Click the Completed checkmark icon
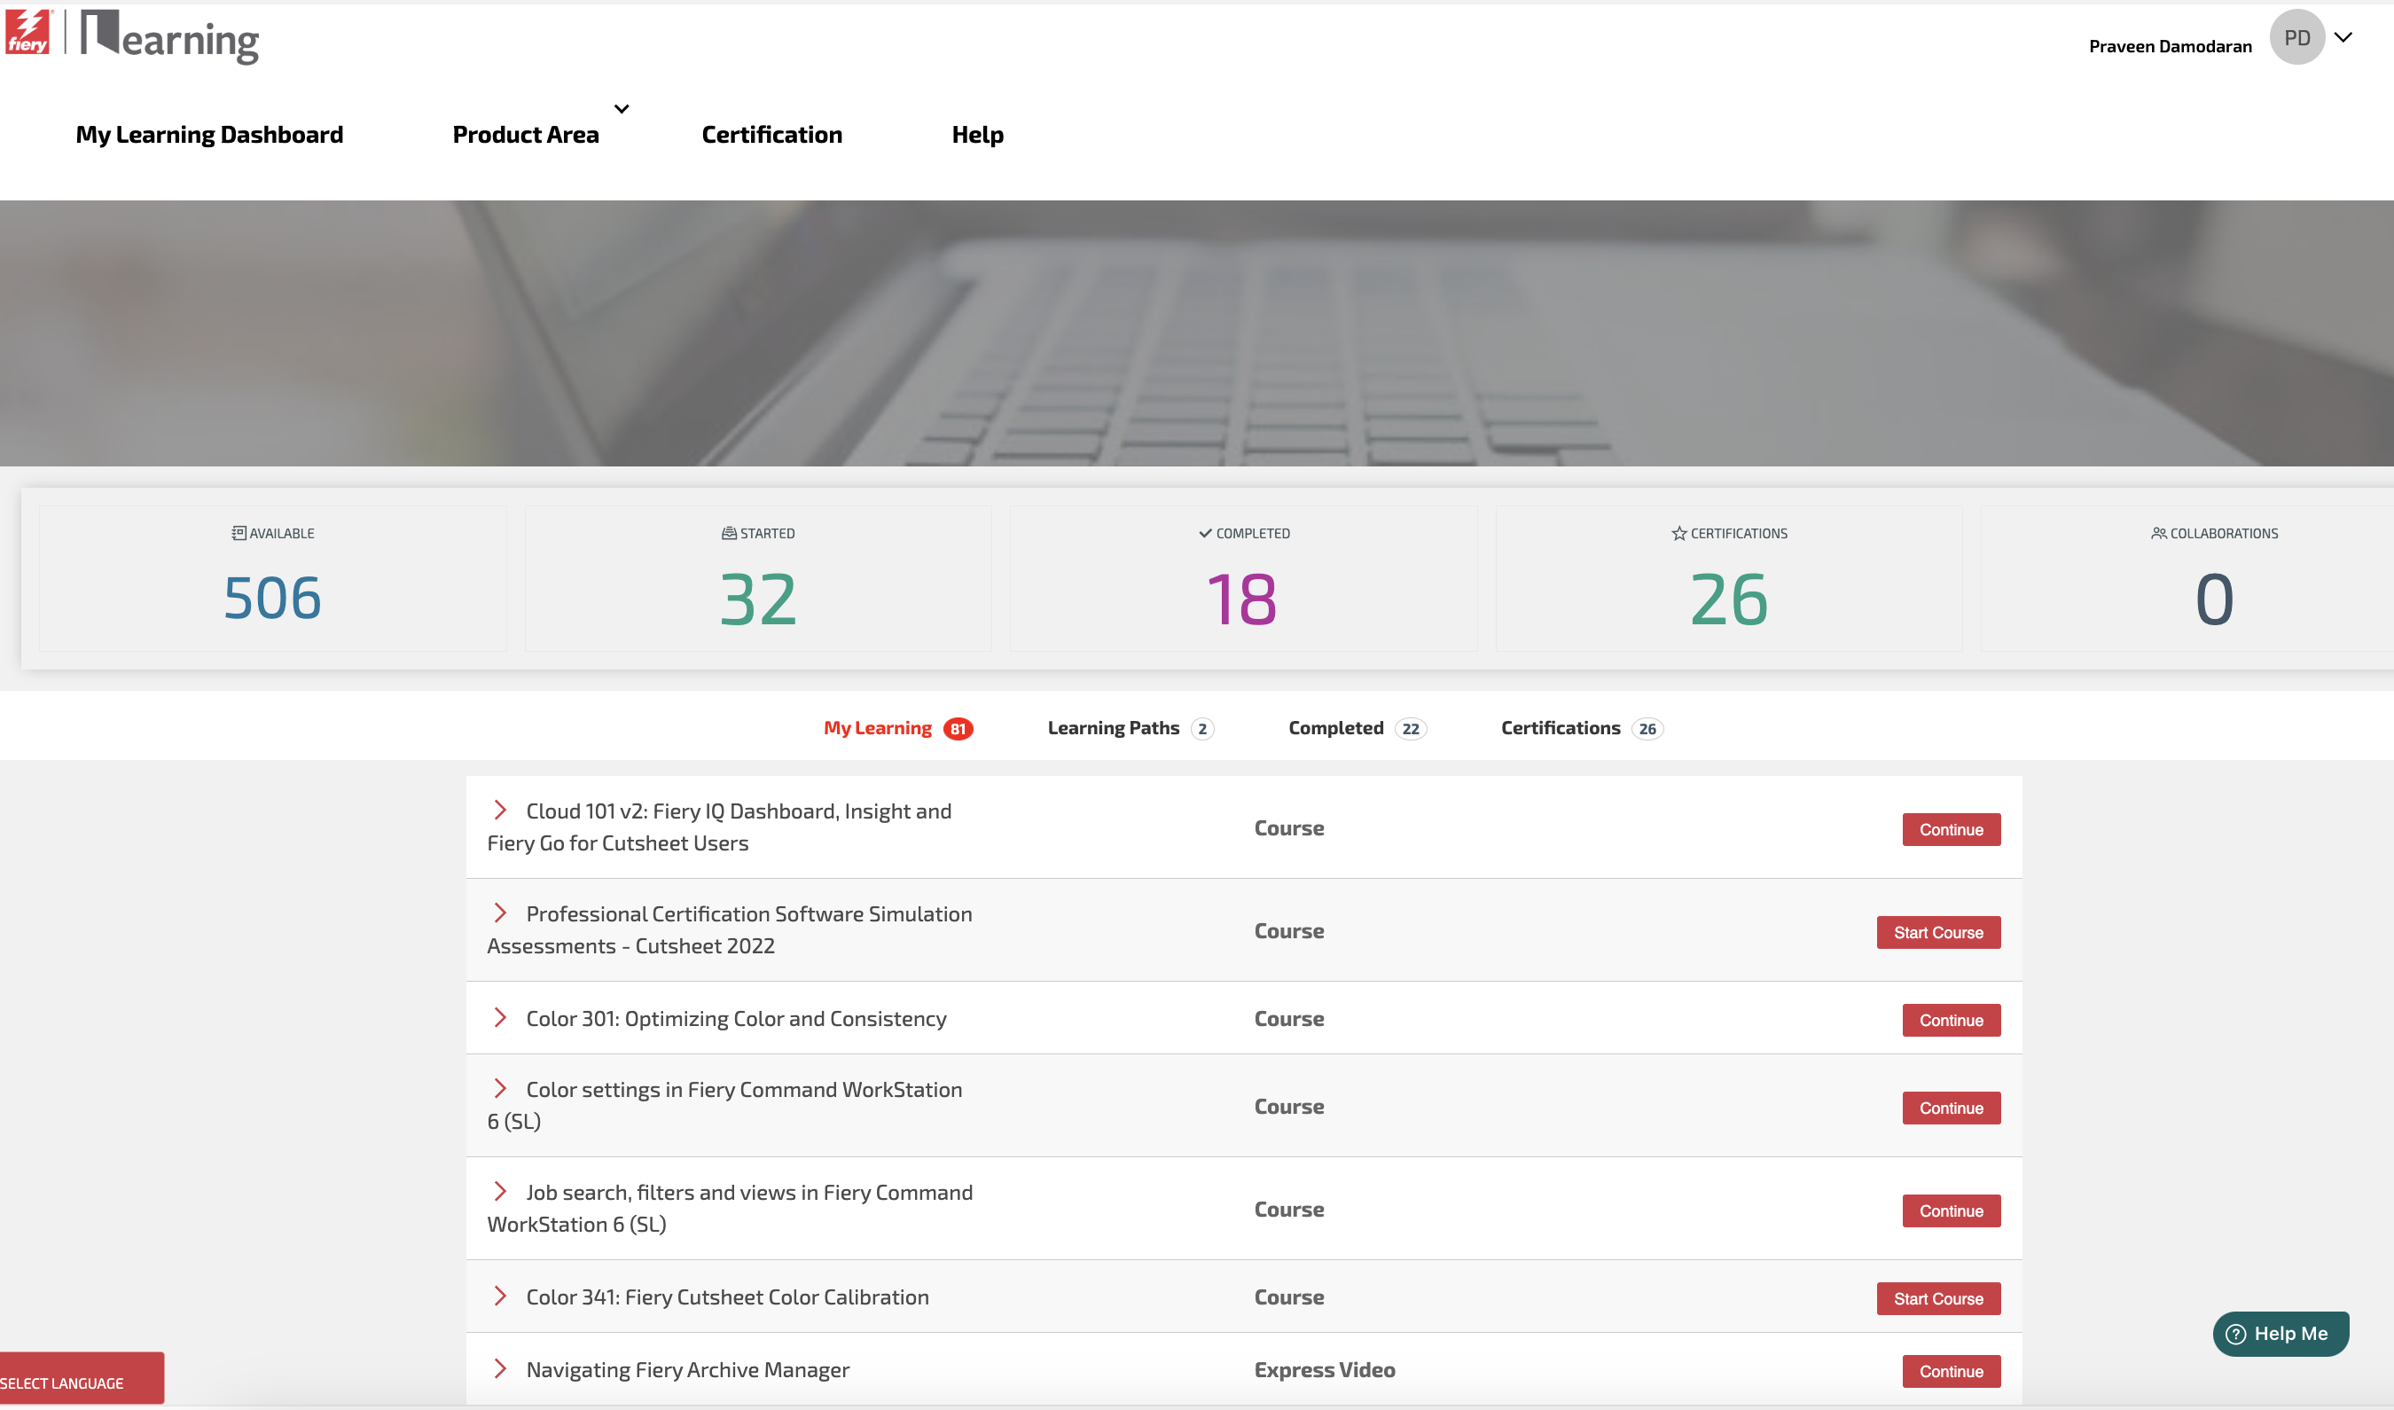Image resolution: width=2394 pixels, height=1410 pixels. pos(1205,533)
